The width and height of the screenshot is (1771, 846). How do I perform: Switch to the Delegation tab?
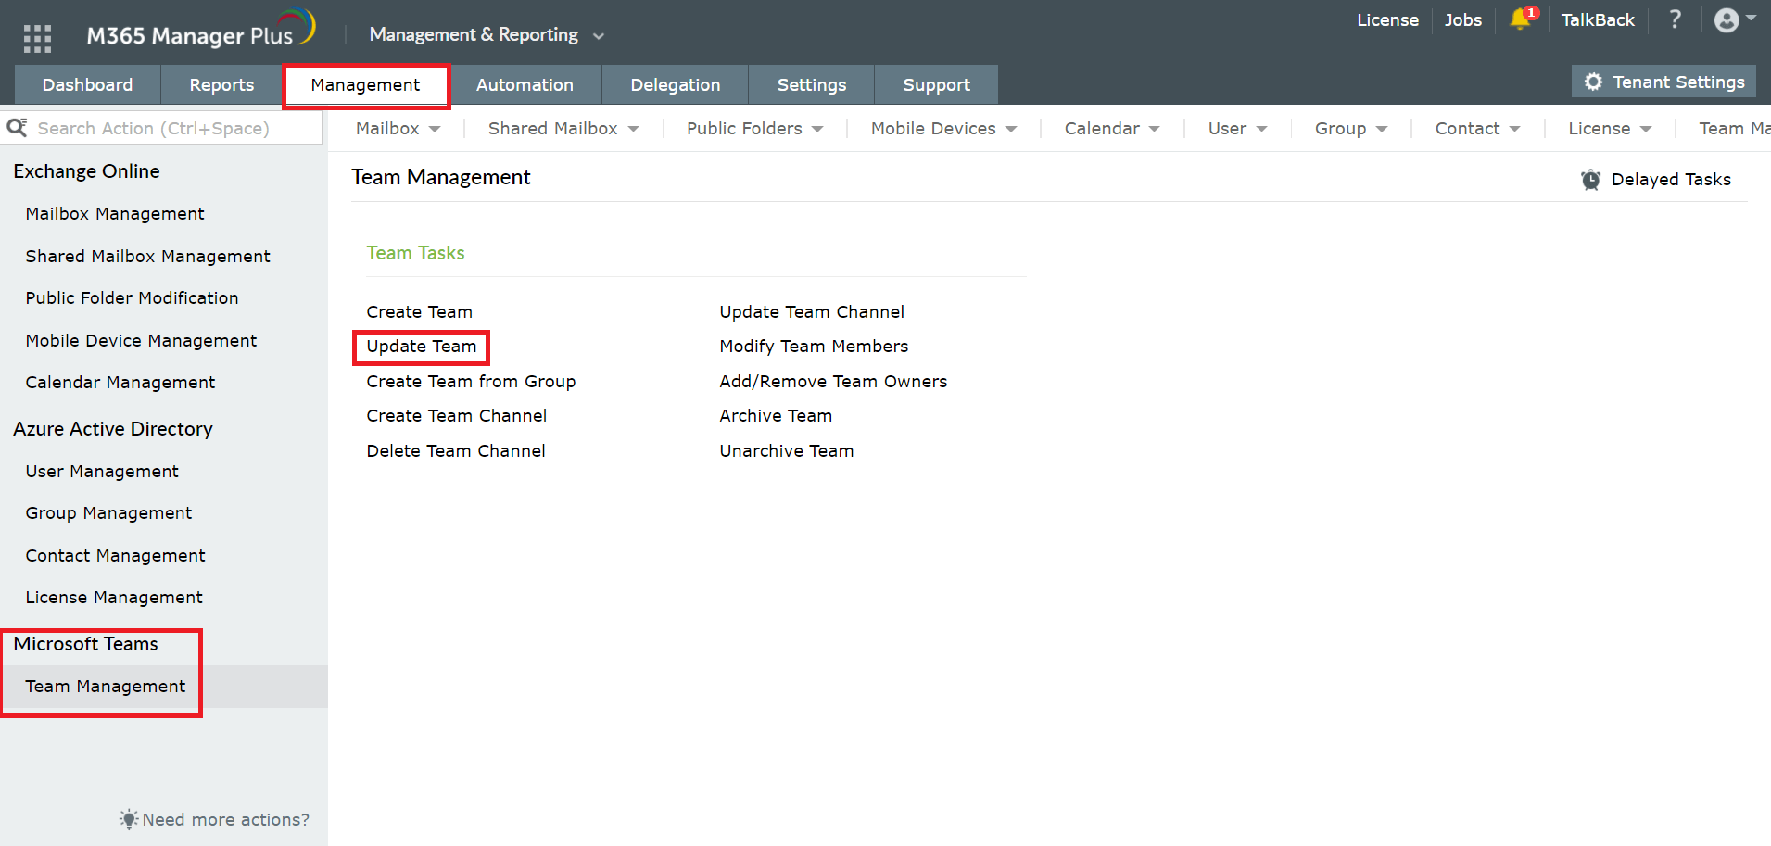(675, 84)
